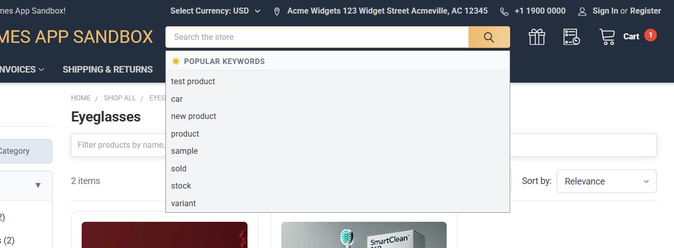Collapse the sidebar filter triangle

click(38, 185)
